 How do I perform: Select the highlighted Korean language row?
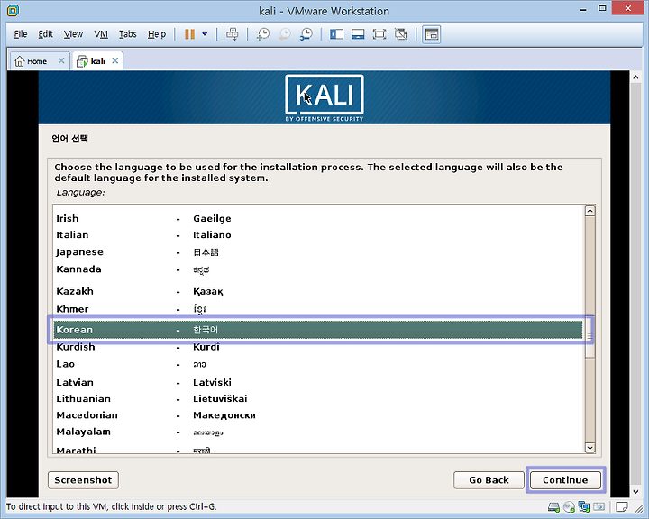[318, 330]
